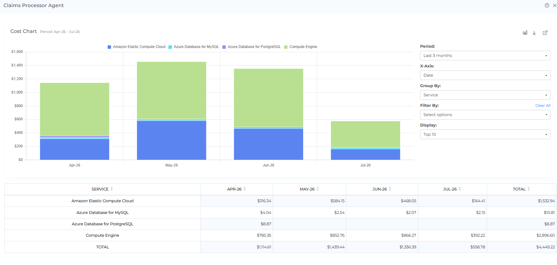The height and width of the screenshot is (265, 557).
Task: Click the Claims Processor Agent title
Action: (34, 6)
